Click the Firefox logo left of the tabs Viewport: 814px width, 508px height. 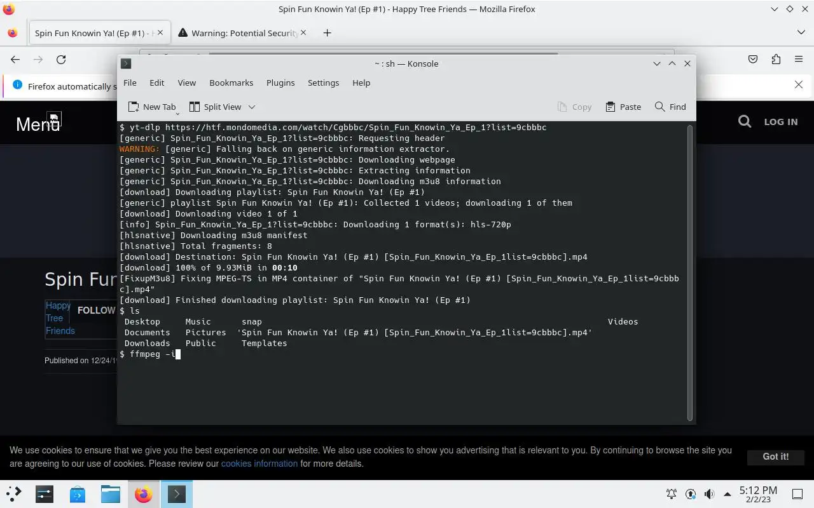[x=13, y=33]
